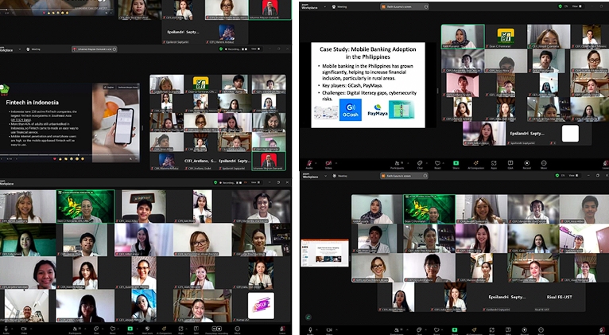
Task: Open Host tools in the gallery window
Action: point(147,329)
